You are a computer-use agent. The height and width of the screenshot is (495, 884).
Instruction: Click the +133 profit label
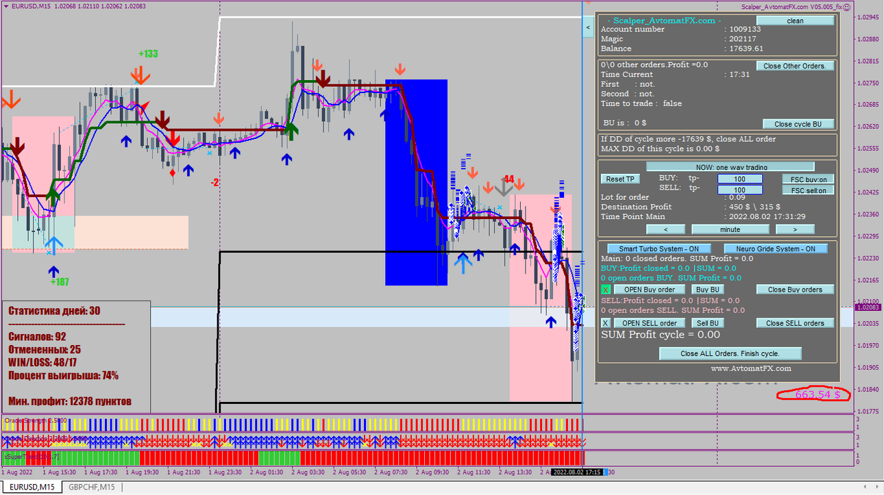pos(148,53)
